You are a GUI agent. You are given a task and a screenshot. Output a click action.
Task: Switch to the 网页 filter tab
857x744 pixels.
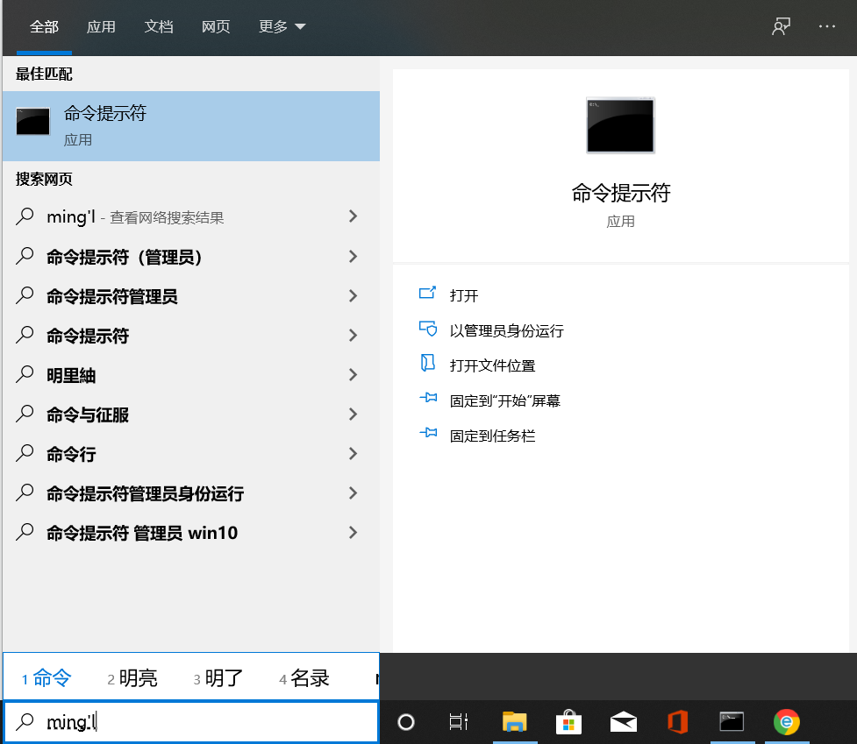[216, 26]
